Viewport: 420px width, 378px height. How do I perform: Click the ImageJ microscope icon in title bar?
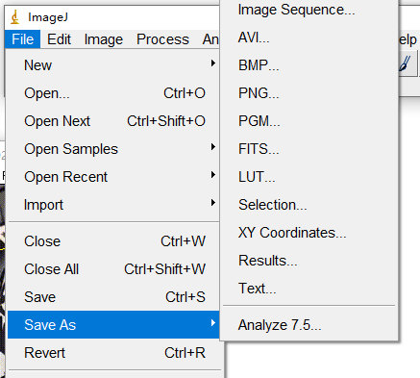tap(14, 17)
